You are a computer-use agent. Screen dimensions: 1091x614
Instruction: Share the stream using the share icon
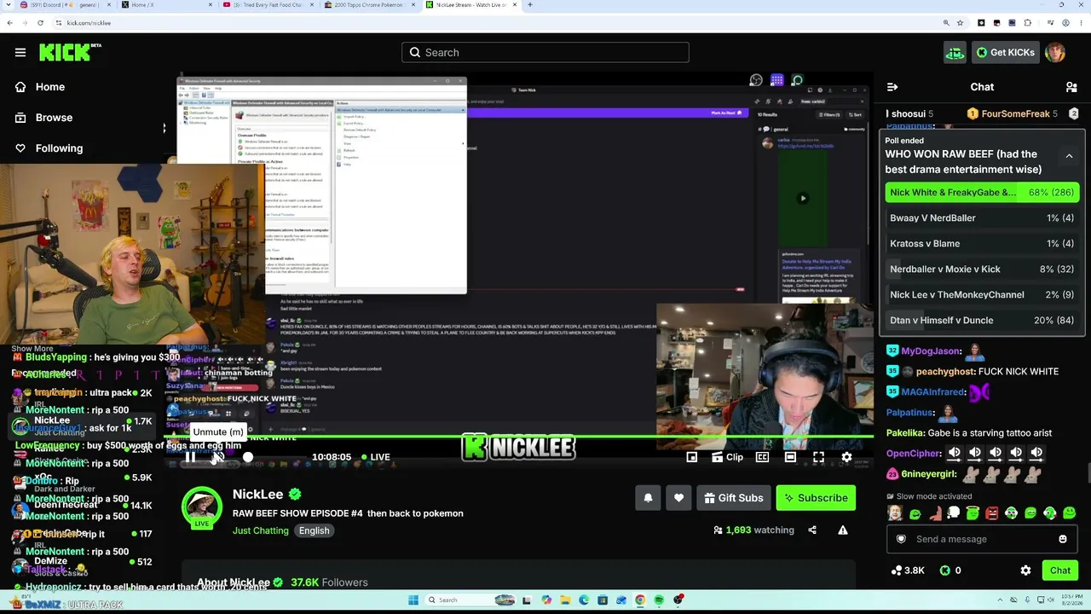click(x=812, y=530)
